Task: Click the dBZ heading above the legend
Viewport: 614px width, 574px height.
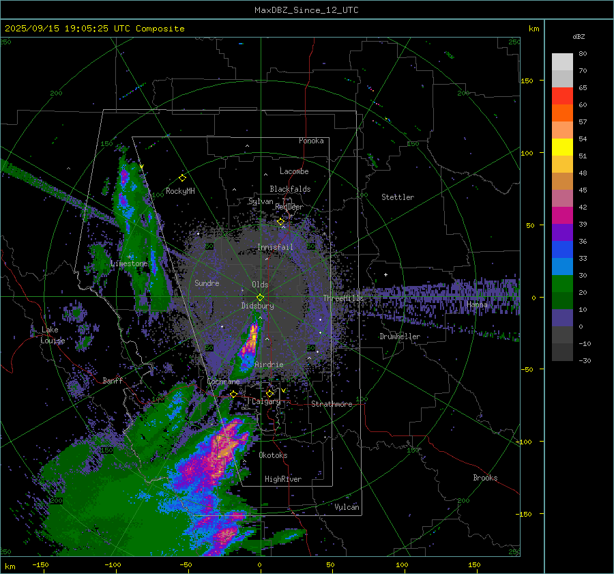Action: click(x=579, y=36)
